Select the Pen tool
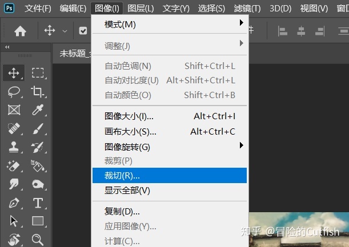349x247 pixels. pyautogui.click(x=14, y=203)
